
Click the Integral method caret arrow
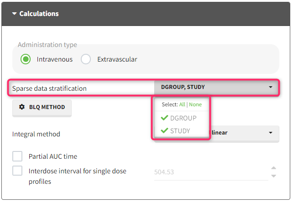pos(271,133)
